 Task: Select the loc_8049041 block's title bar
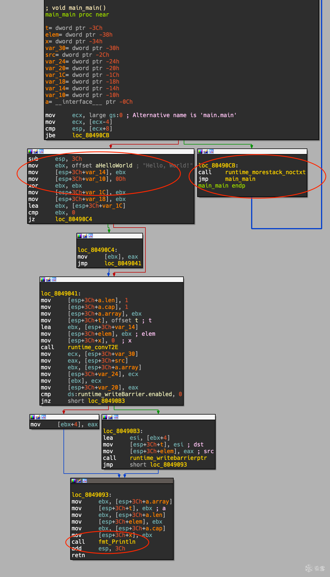[x=112, y=280]
